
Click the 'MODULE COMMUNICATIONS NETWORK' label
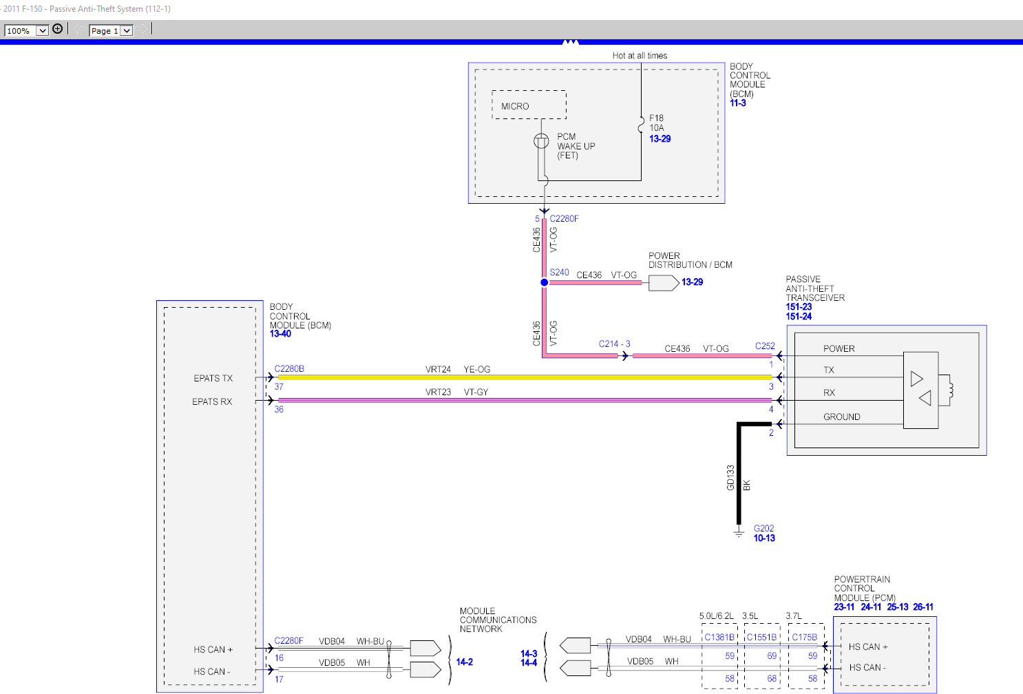498,620
